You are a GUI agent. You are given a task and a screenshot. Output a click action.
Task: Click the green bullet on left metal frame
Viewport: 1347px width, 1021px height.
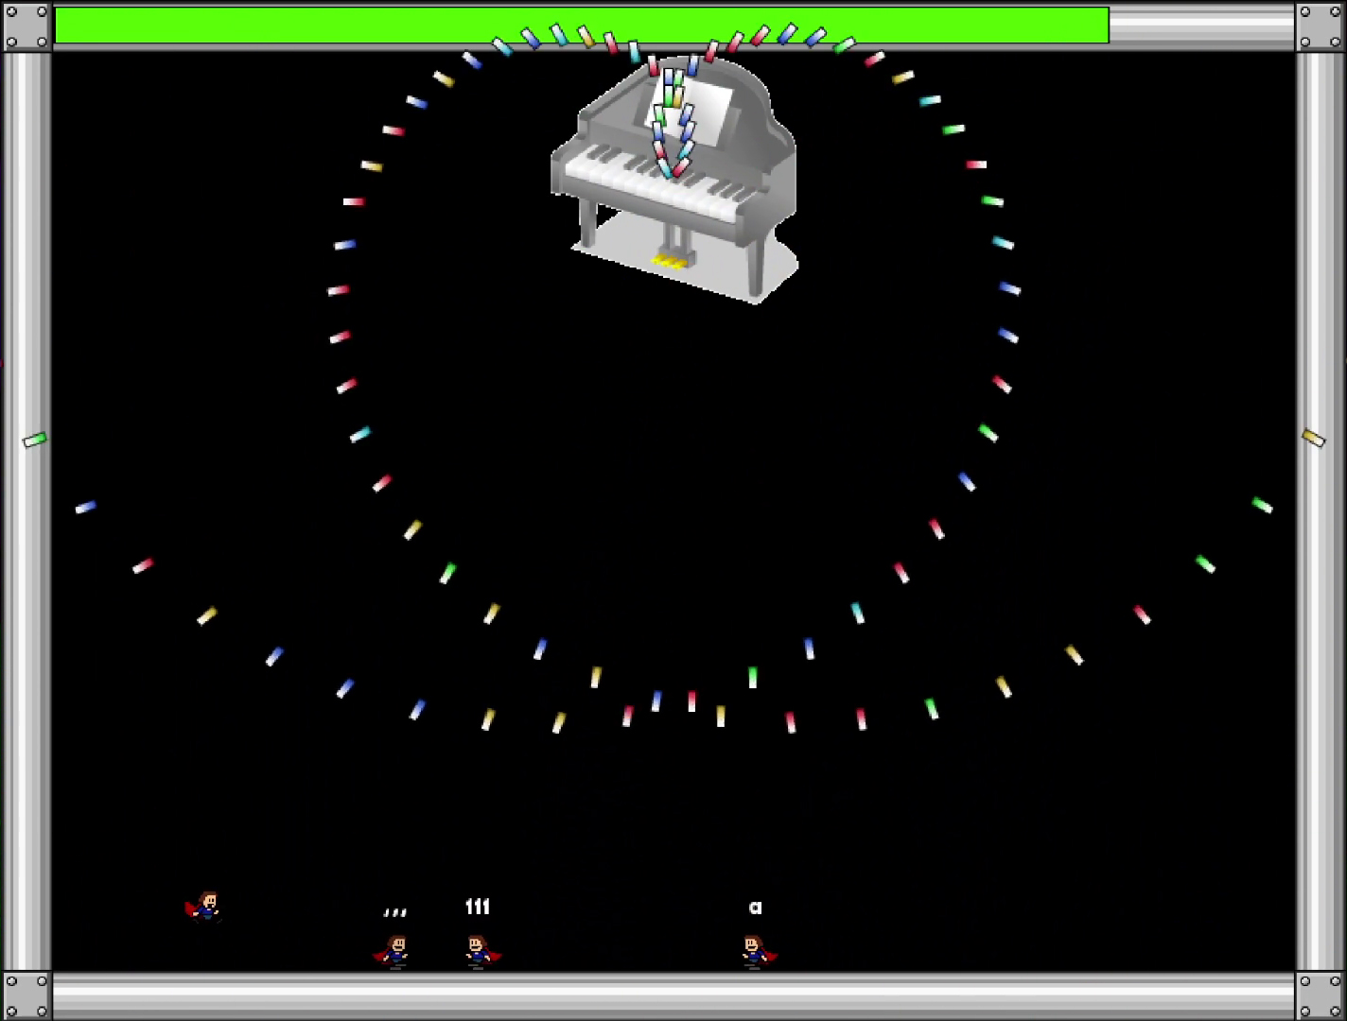coord(35,440)
